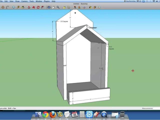The width and height of the screenshot is (160, 120).
Task: Click Stop Recording in the menu bar
Action: [130, 1]
